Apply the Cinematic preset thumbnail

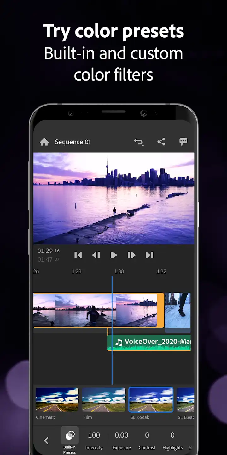[x=57, y=400]
